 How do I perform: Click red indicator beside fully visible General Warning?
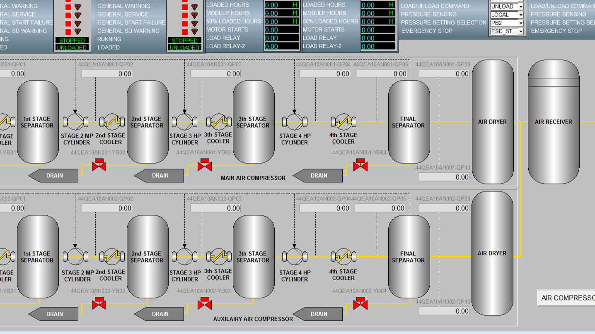click(184, 7)
